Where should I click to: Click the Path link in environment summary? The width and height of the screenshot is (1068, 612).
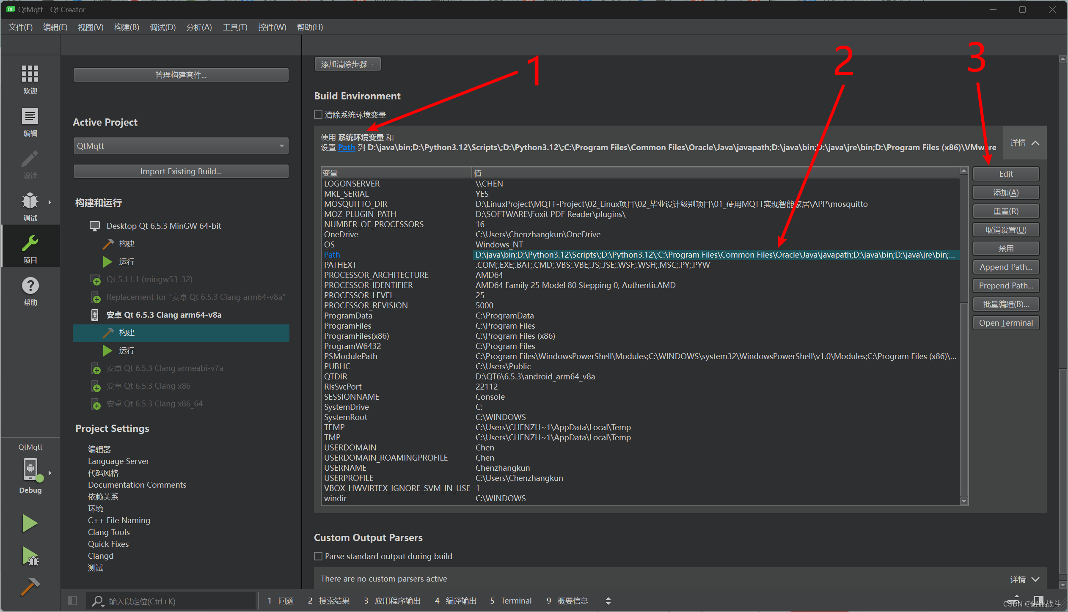coord(346,147)
